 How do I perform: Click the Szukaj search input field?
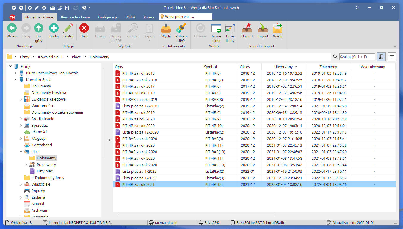click(357, 57)
